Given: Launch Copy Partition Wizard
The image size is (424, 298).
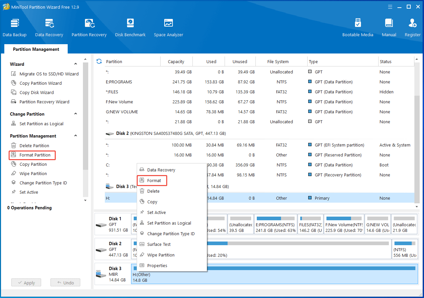Looking at the screenshot, I should coord(36,83).
